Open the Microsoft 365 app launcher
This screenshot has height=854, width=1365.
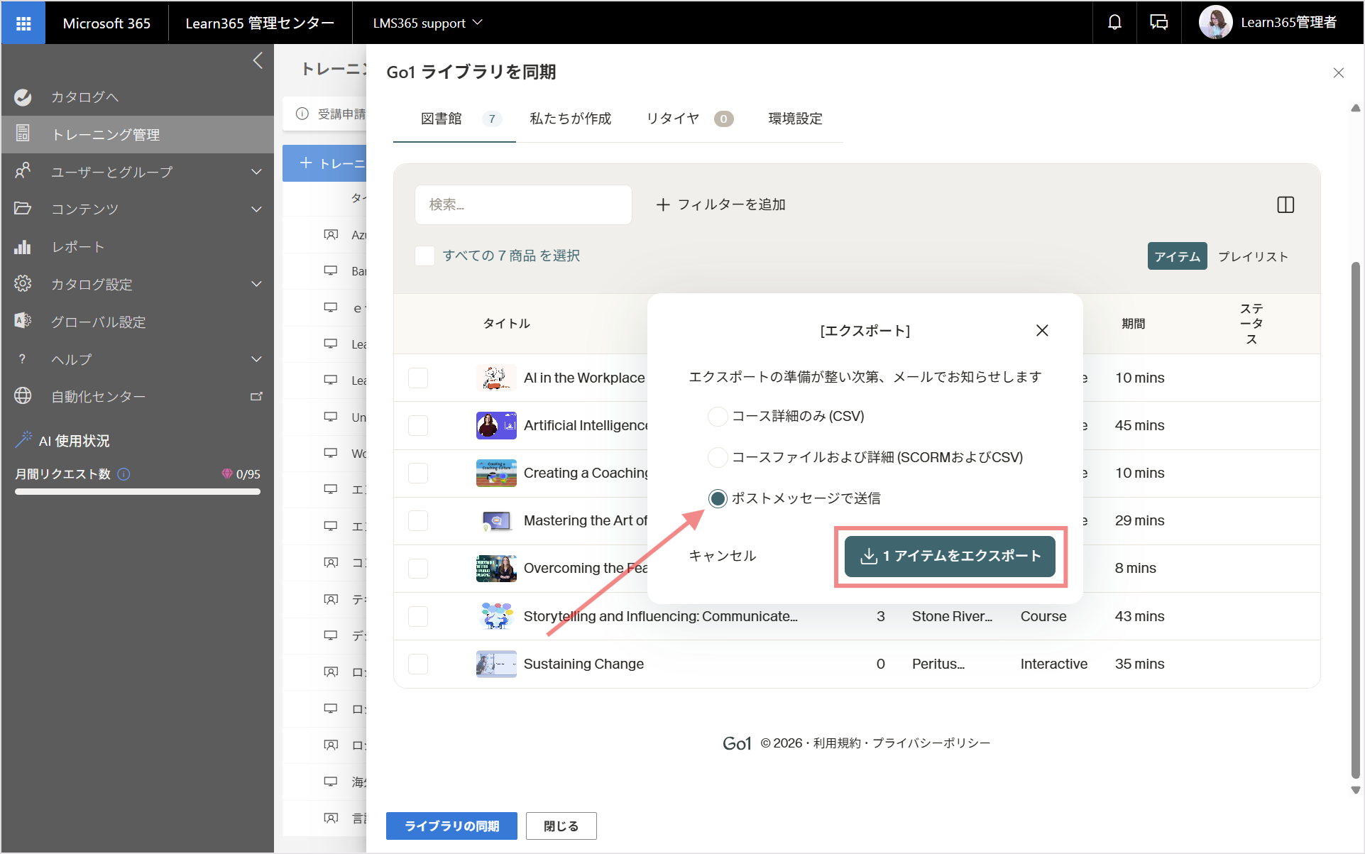pyautogui.click(x=23, y=23)
